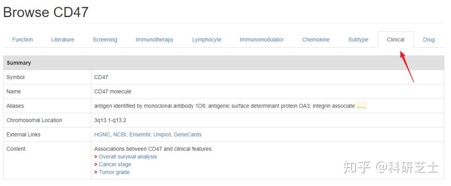Go to the Lymphocyte tab
The image size is (451, 186).
pos(207,40)
